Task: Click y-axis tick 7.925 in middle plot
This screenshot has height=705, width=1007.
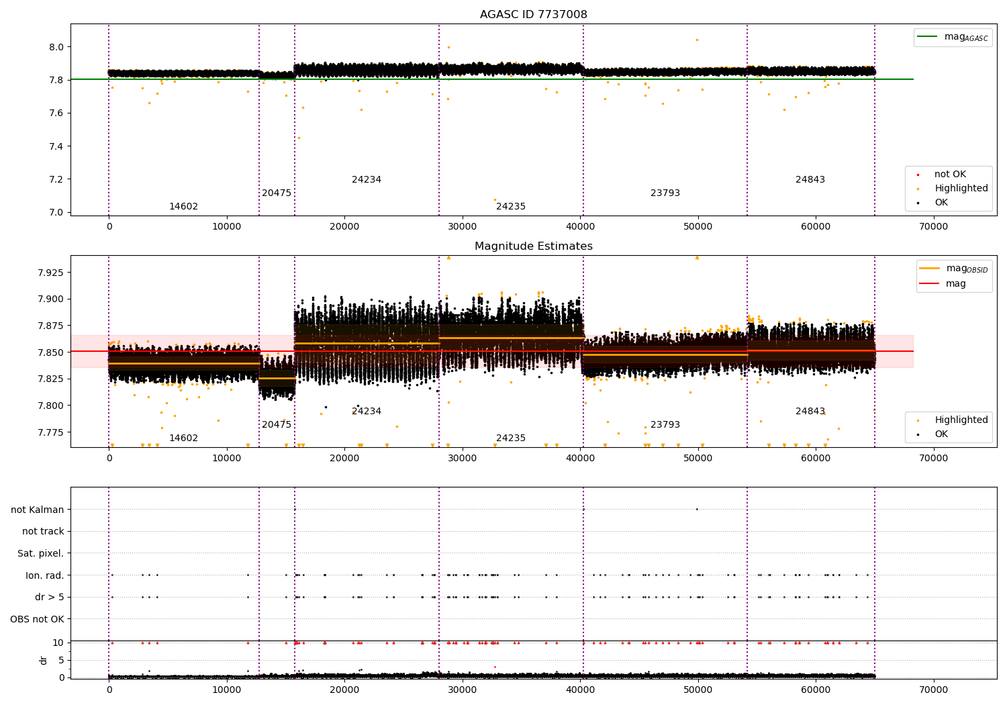Action: pos(50,273)
